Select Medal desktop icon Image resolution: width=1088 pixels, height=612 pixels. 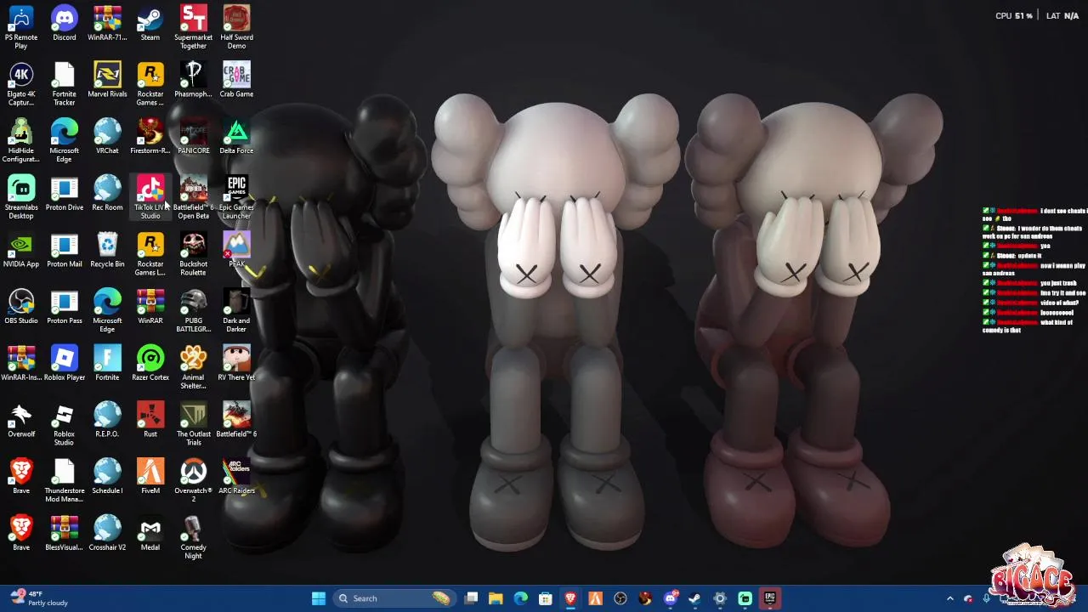(150, 535)
